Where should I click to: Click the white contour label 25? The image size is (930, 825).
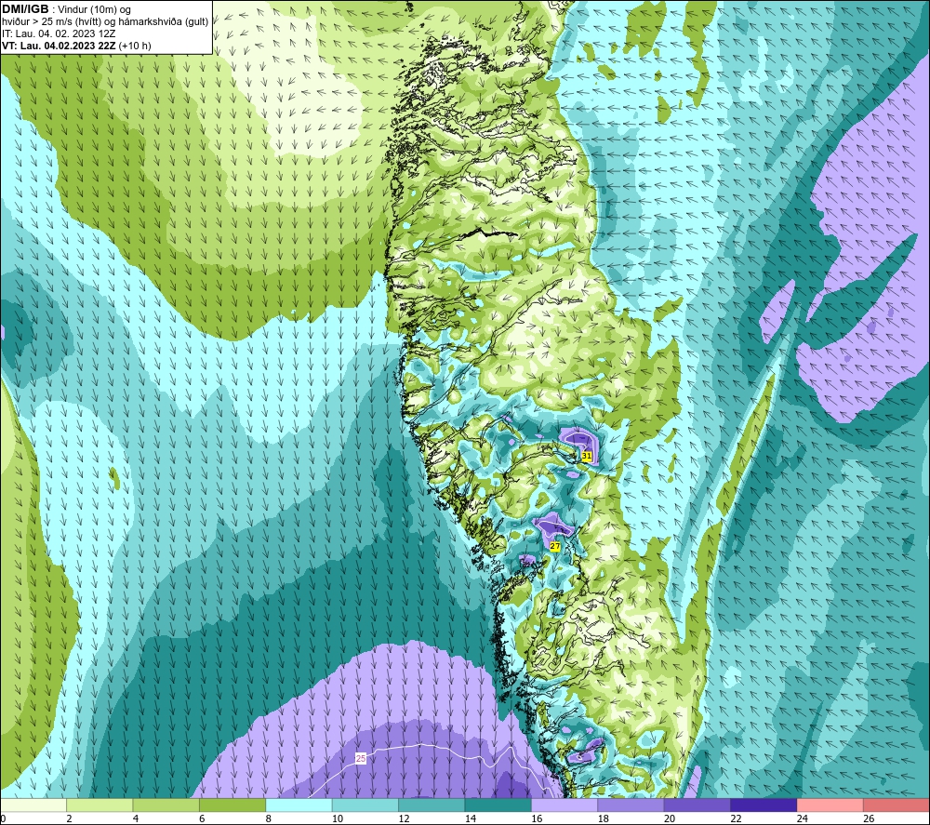coord(361,759)
